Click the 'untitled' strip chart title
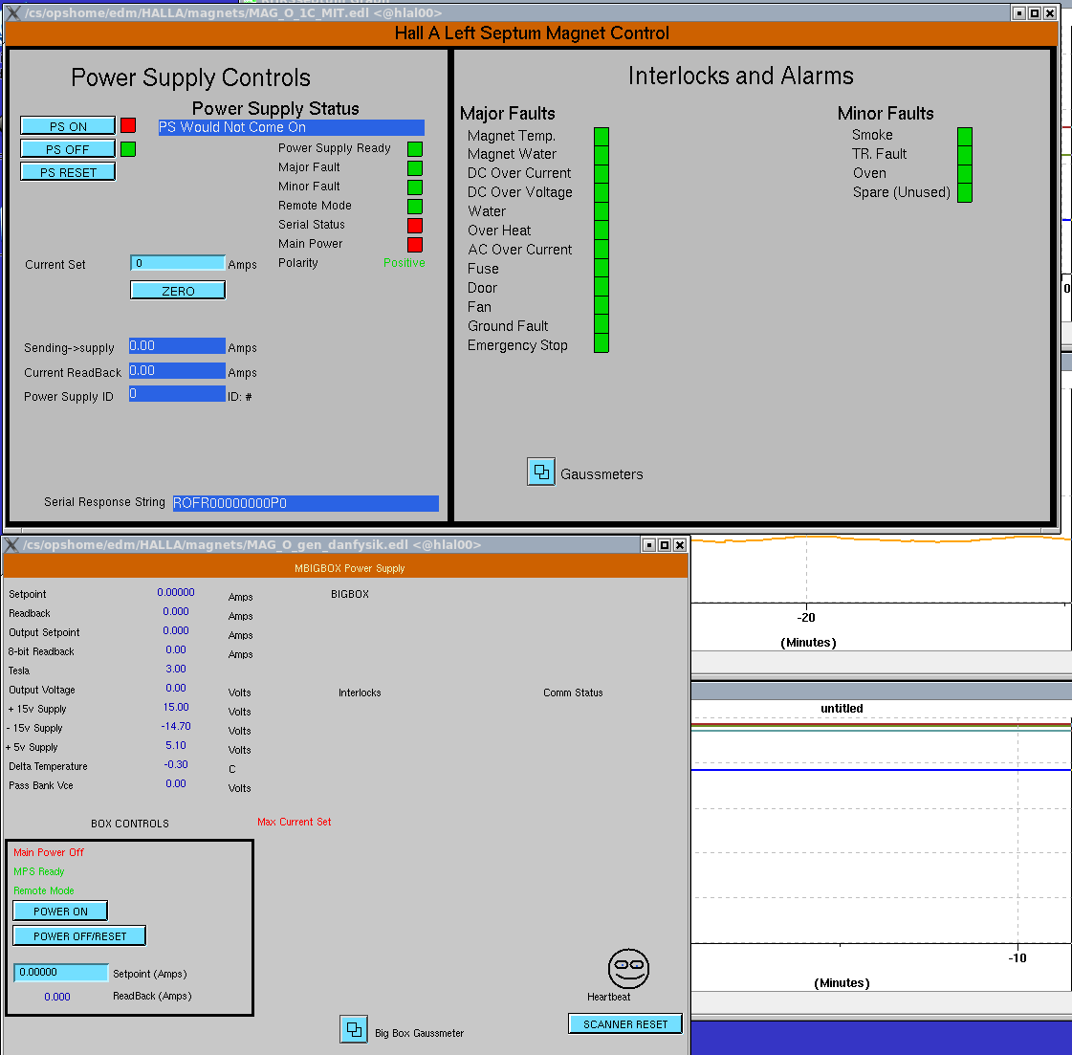Image resolution: width=1072 pixels, height=1055 pixels. click(842, 709)
